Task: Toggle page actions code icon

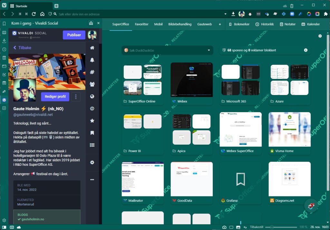Action: tap(245, 227)
